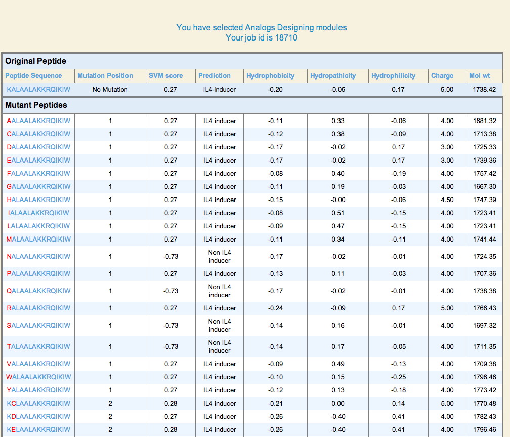Select the Hydrophobicity column header
Image resolution: width=510 pixels, height=437 pixels.
click(270, 76)
